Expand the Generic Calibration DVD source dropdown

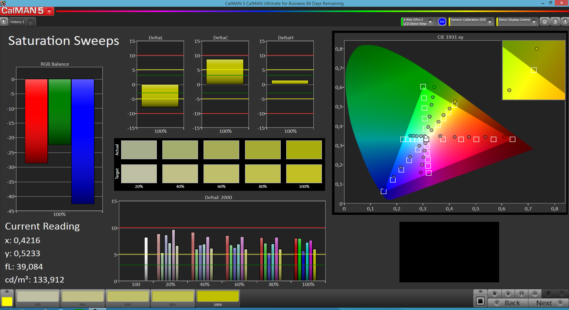pos(490,22)
